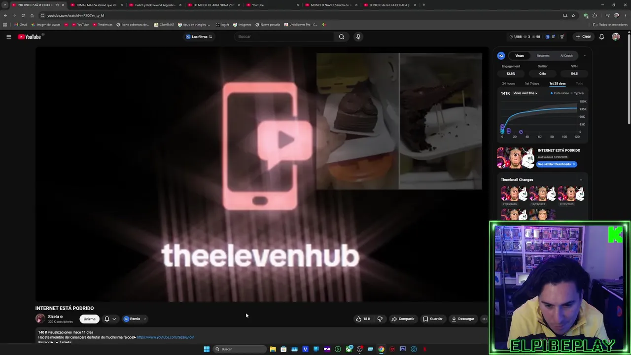The width and height of the screenshot is (631, 355).
Task: Toggle the Typical chart legend
Action: point(578,93)
